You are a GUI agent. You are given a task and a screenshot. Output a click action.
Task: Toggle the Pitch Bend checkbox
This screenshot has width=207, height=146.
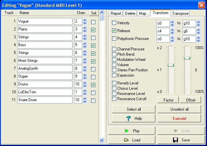pos(114,54)
